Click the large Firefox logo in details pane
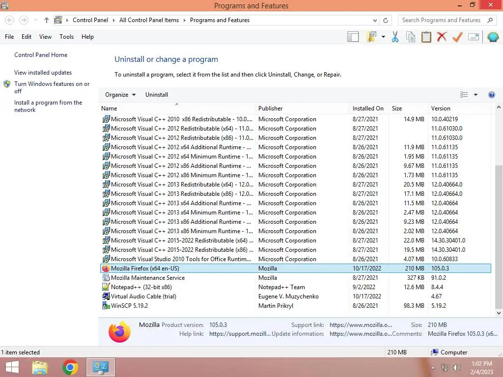This screenshot has height=377, width=503. click(x=119, y=331)
